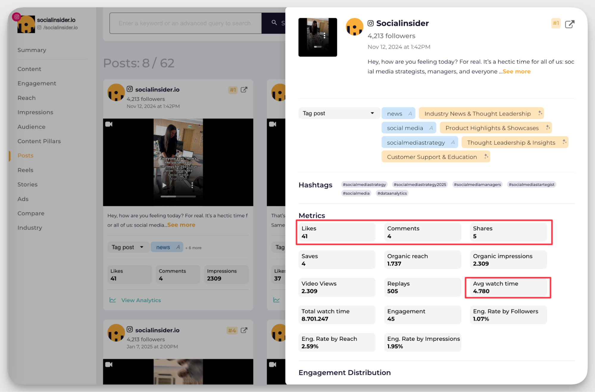
Task: Open Reels section
Action: click(x=25, y=170)
